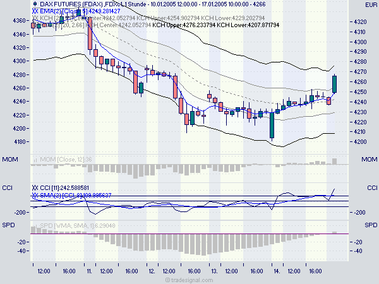Image resolution: width=379 pixels, height=284 pixels.
Task: Select the SPD histogram legend icon
Action: 35,225
